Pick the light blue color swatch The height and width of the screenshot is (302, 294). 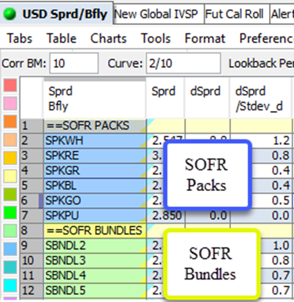[x=10, y=249]
